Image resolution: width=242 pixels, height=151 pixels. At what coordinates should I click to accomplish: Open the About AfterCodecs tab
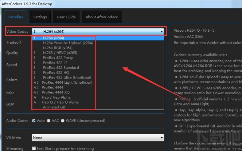[x=102, y=17]
